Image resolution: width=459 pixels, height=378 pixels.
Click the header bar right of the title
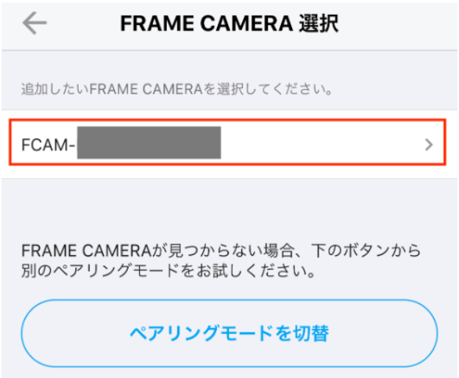(x=397, y=24)
